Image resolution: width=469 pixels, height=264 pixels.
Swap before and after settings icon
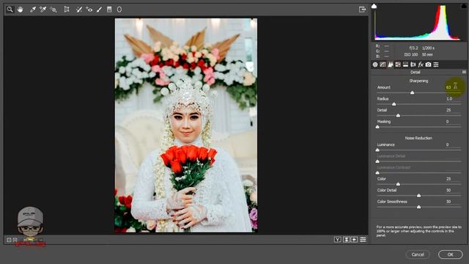347,240
